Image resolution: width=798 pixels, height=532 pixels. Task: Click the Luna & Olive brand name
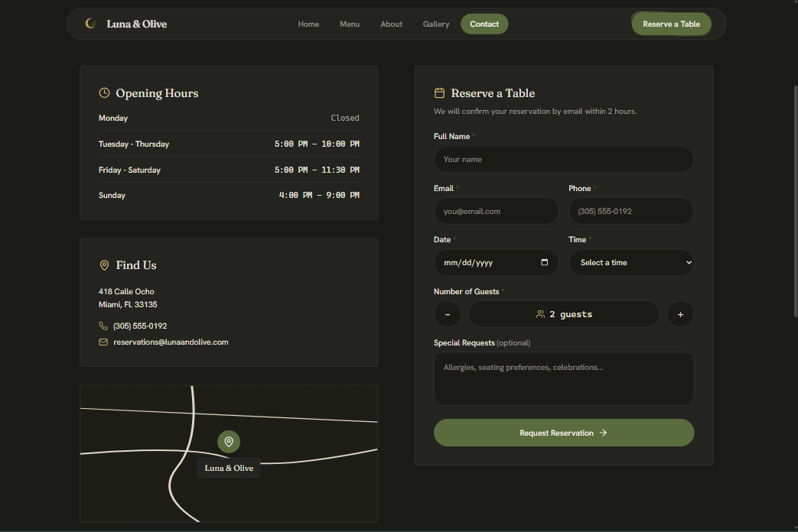[x=137, y=24]
